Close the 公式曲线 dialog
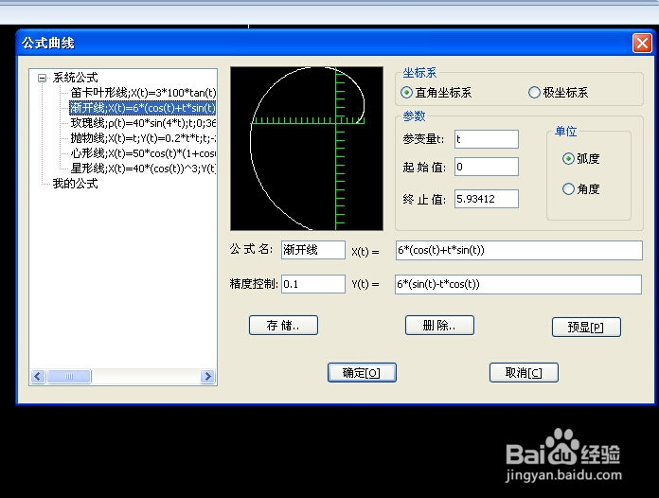 point(642,43)
